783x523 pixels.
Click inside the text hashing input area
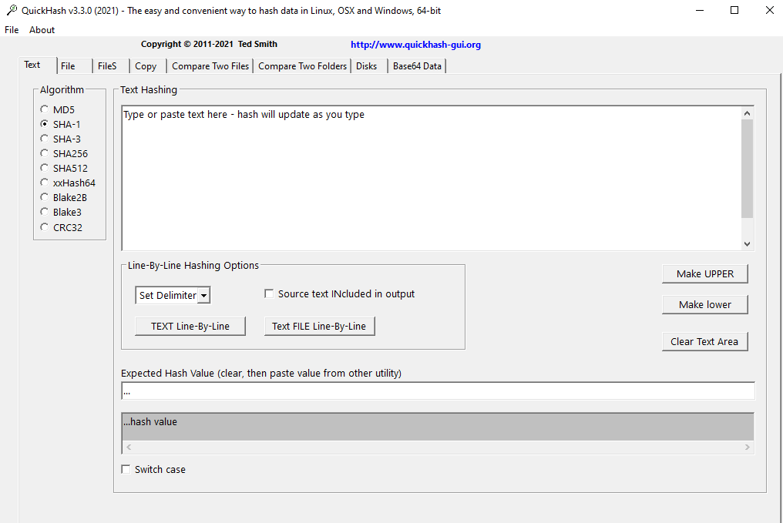coord(432,178)
